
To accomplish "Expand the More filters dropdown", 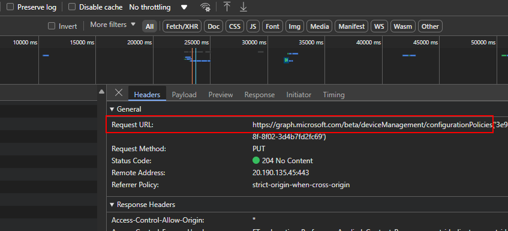I will pyautogui.click(x=113, y=25).
